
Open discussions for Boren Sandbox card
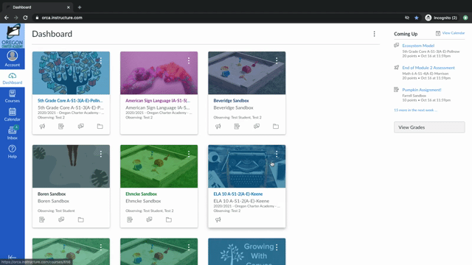point(61,219)
